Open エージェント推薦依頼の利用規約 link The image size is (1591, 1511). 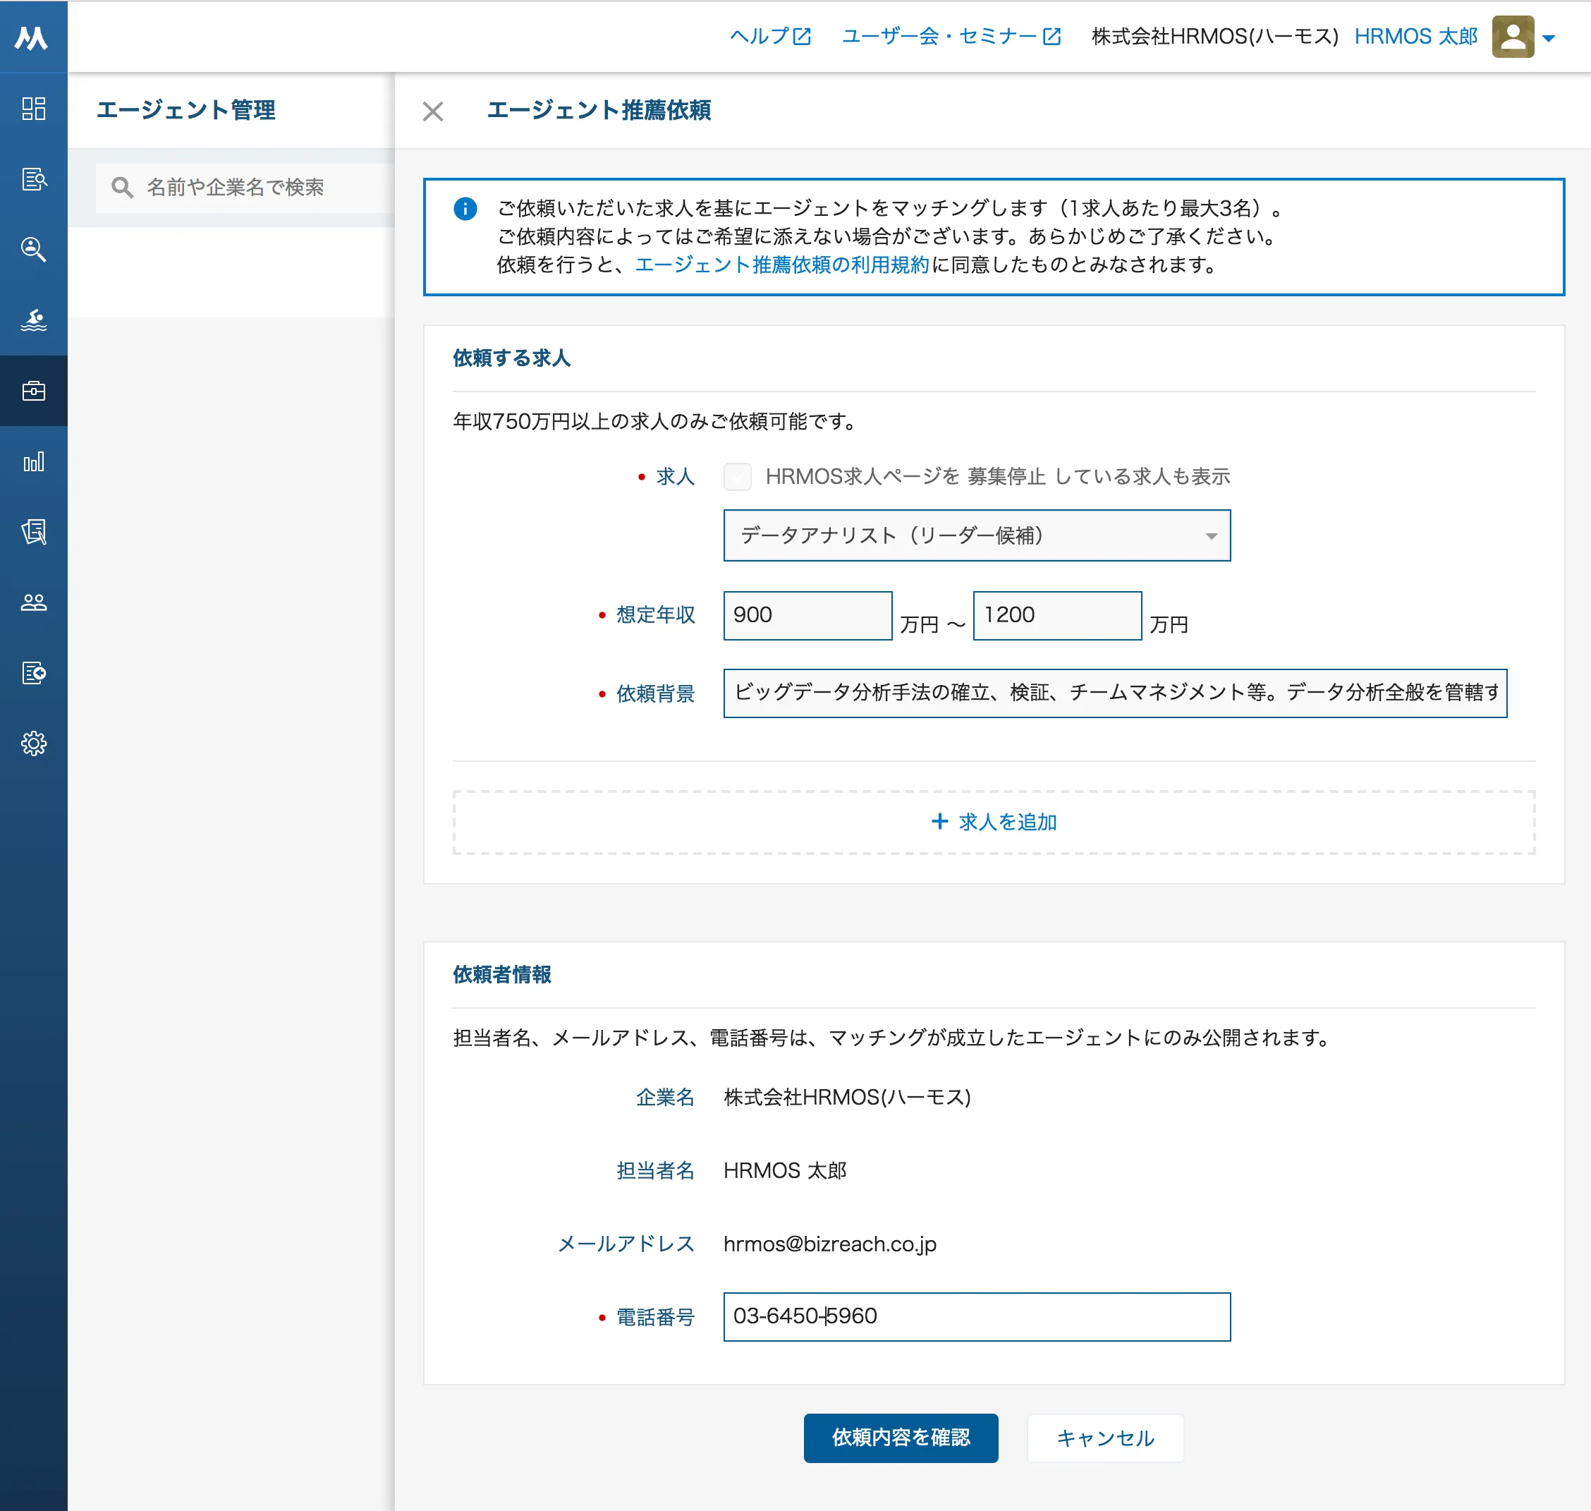point(782,265)
